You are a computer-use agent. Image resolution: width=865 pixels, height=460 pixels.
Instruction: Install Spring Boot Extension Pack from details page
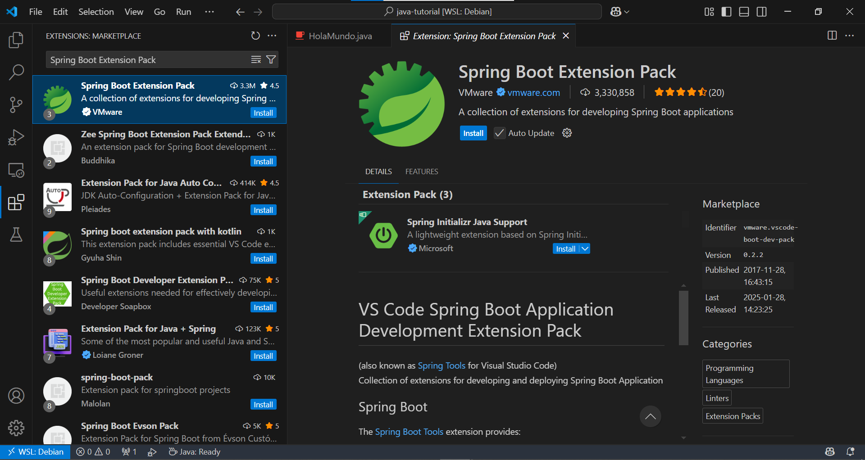point(473,133)
